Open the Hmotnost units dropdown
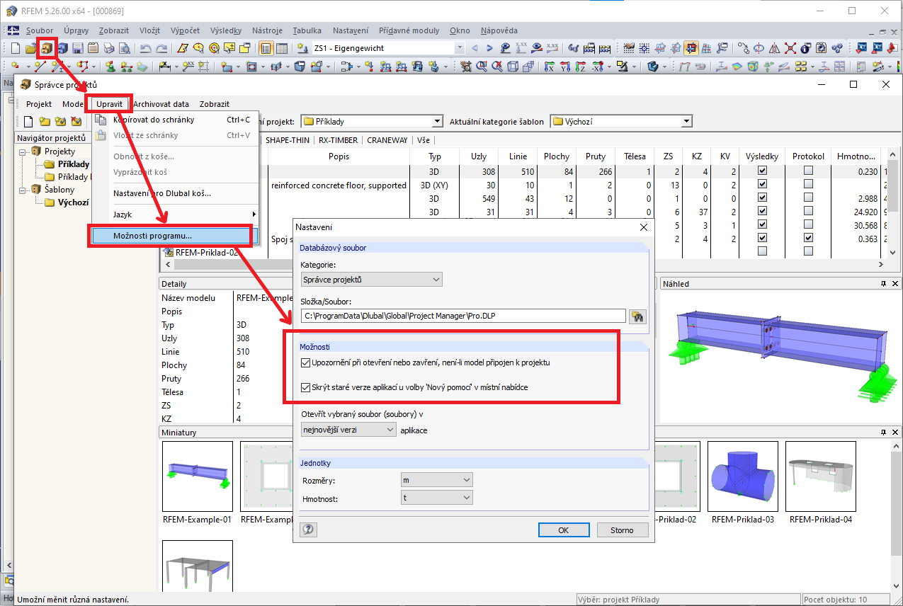 pyautogui.click(x=436, y=498)
